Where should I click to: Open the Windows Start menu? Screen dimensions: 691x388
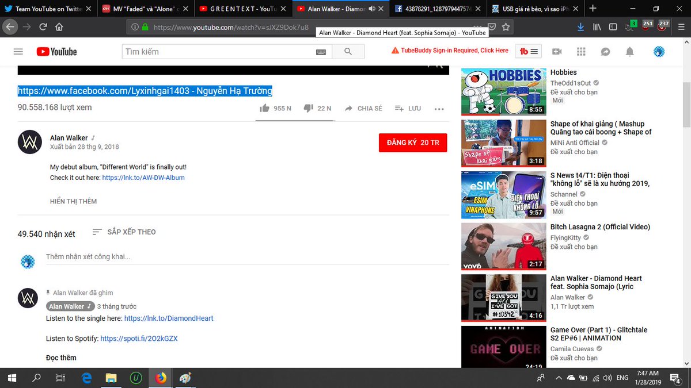(13, 378)
